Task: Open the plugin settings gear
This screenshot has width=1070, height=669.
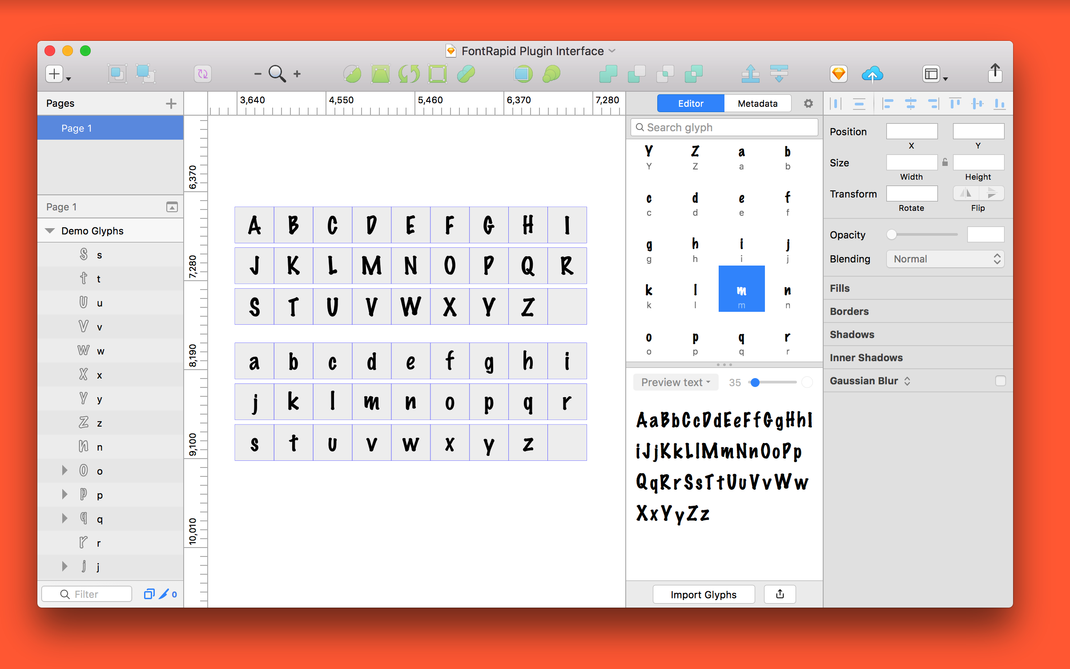Action: click(x=808, y=104)
